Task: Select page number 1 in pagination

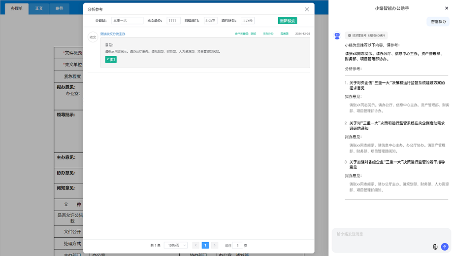Action: point(205,245)
